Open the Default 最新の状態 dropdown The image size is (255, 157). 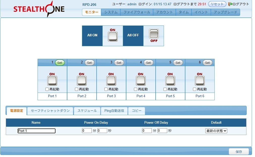tap(216, 131)
